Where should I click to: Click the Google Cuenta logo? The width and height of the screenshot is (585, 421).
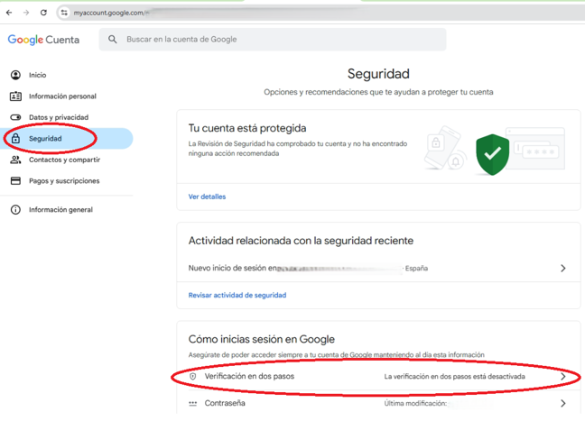pos(43,40)
